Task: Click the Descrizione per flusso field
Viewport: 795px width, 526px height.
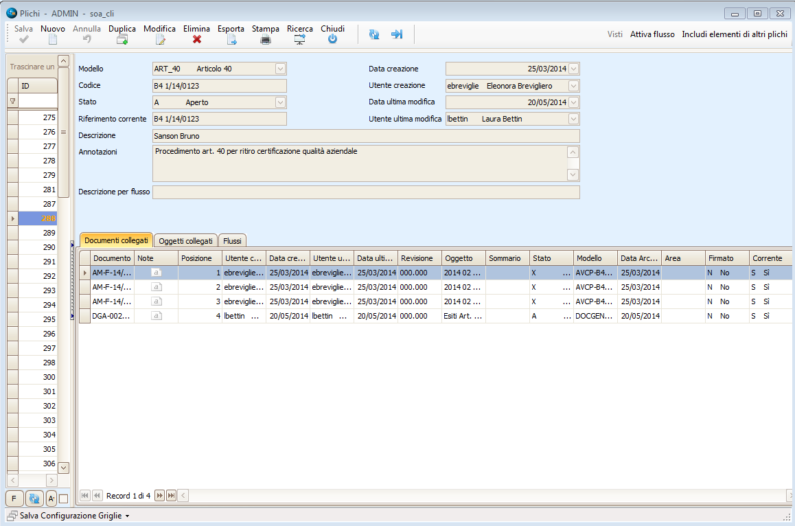Action: (366, 192)
